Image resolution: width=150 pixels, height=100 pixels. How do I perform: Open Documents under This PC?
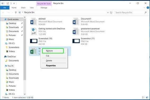[x=14, y=74]
